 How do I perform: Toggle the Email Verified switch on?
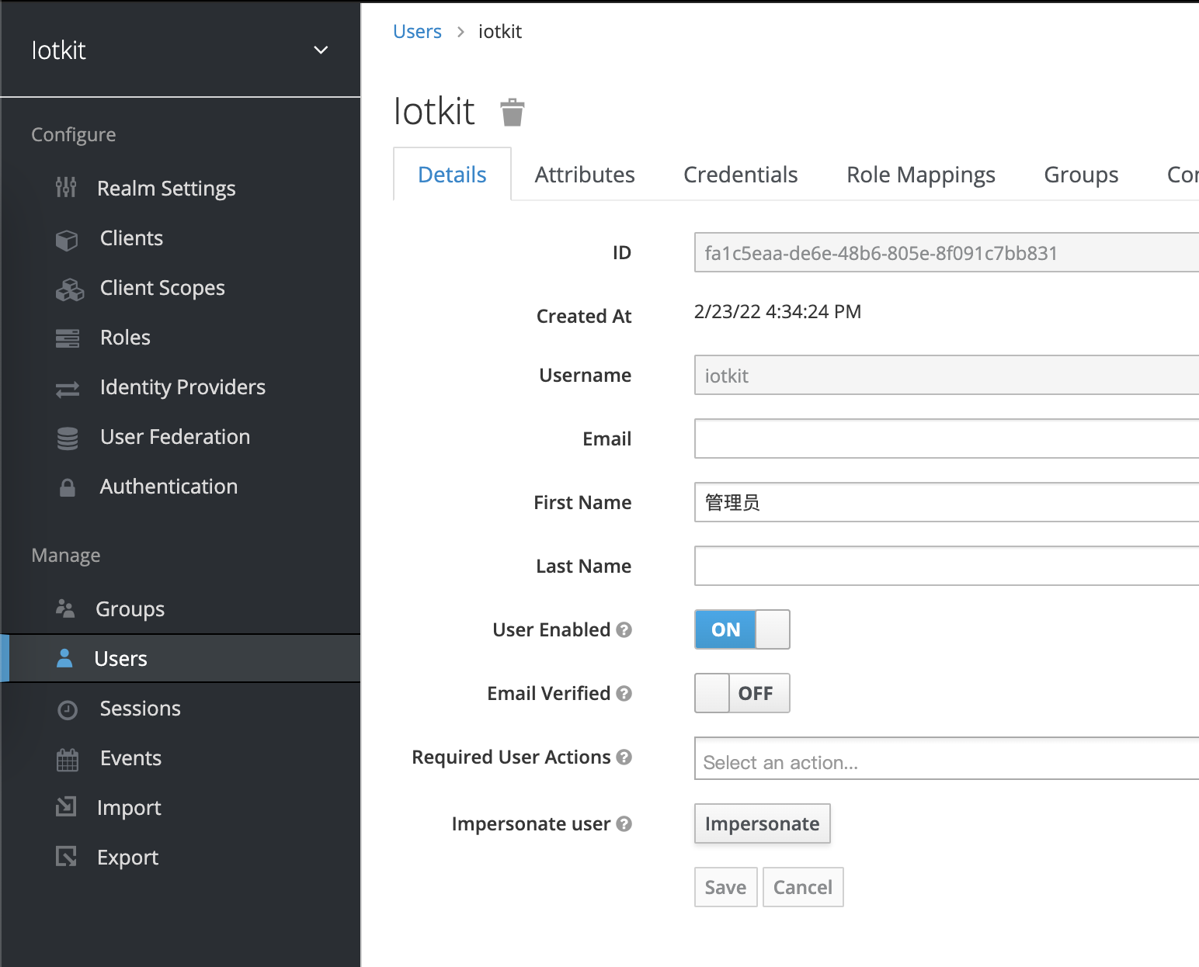[x=742, y=693]
